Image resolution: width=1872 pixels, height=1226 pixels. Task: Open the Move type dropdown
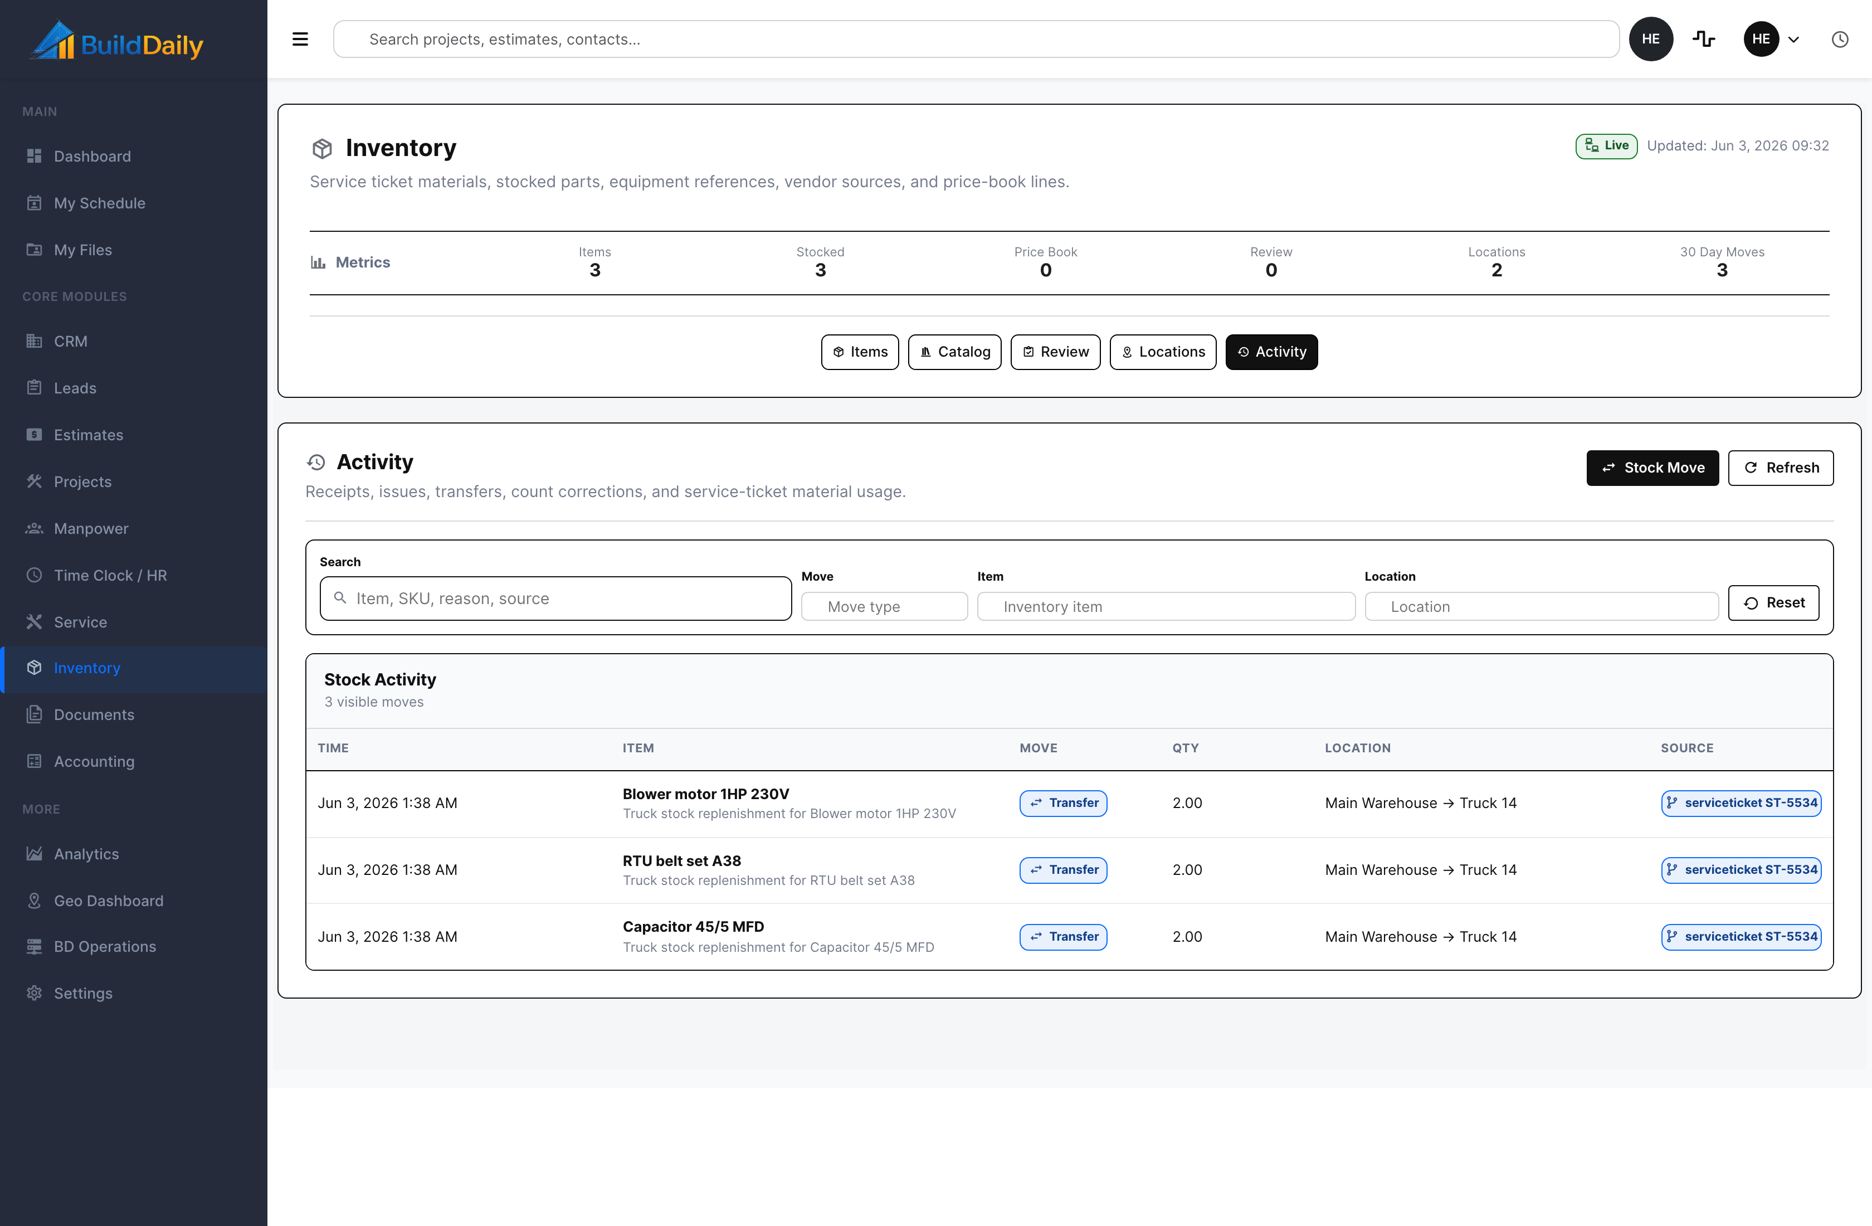tap(884, 607)
